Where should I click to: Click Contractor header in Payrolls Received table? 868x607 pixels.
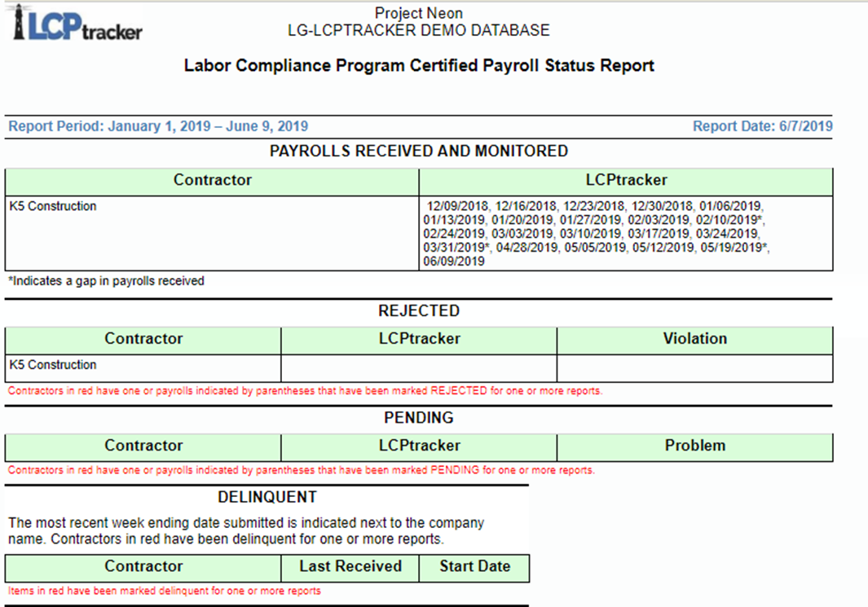[212, 180]
